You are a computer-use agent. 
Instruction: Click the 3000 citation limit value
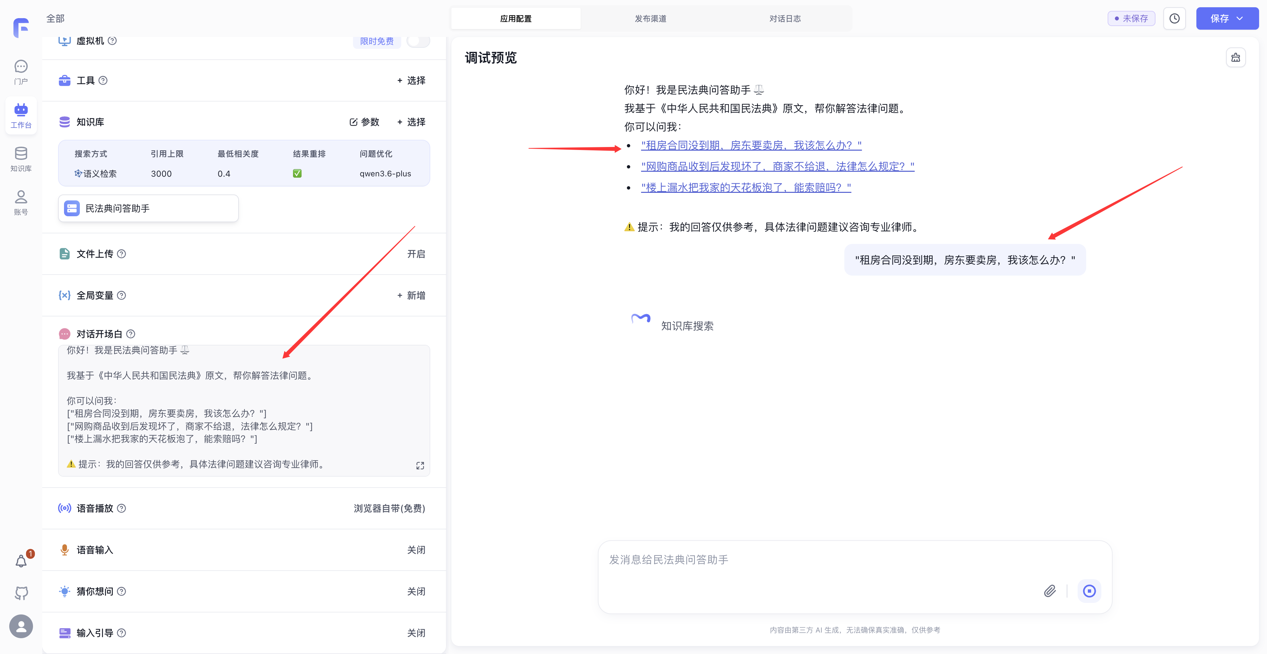[161, 173]
